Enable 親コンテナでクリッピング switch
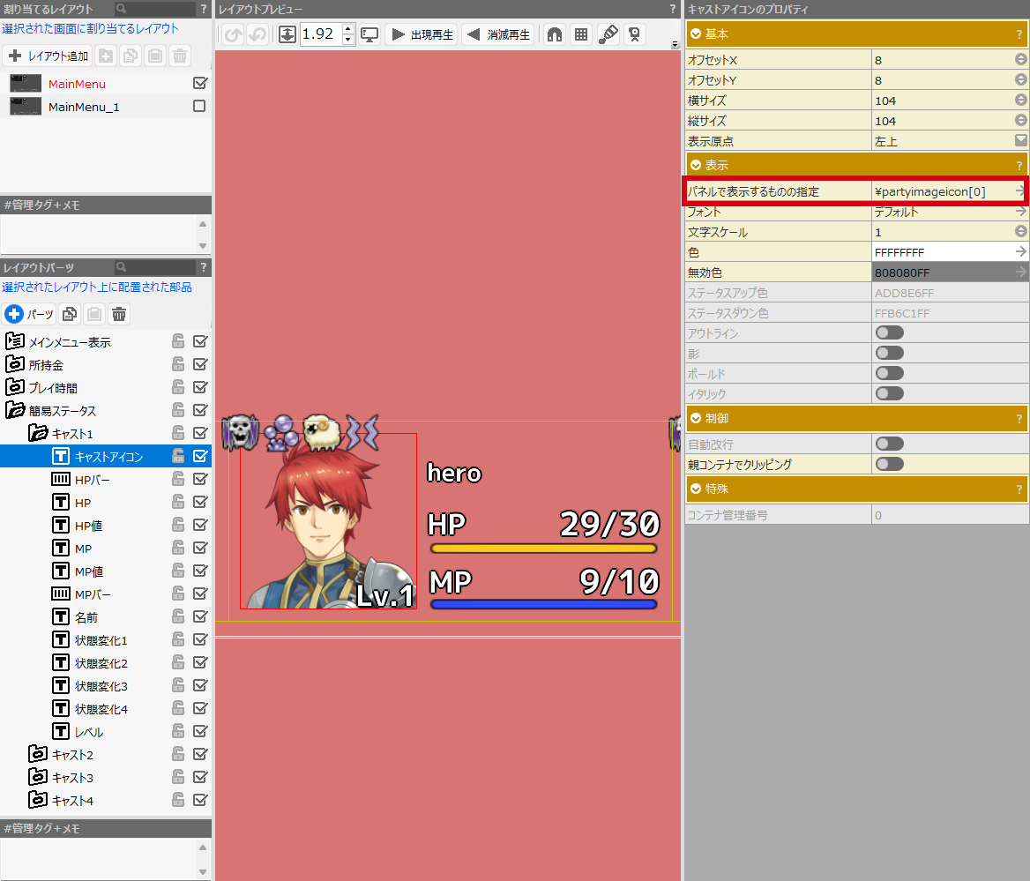 tap(889, 464)
